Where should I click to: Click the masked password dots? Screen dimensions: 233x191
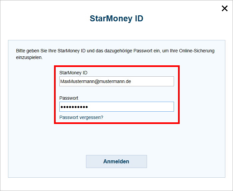coord(74,107)
